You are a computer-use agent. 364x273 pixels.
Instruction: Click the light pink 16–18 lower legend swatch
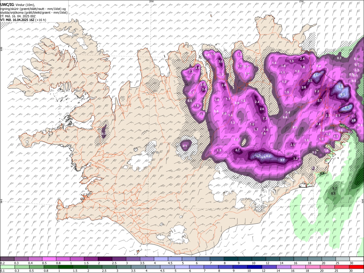pos(298,267)
